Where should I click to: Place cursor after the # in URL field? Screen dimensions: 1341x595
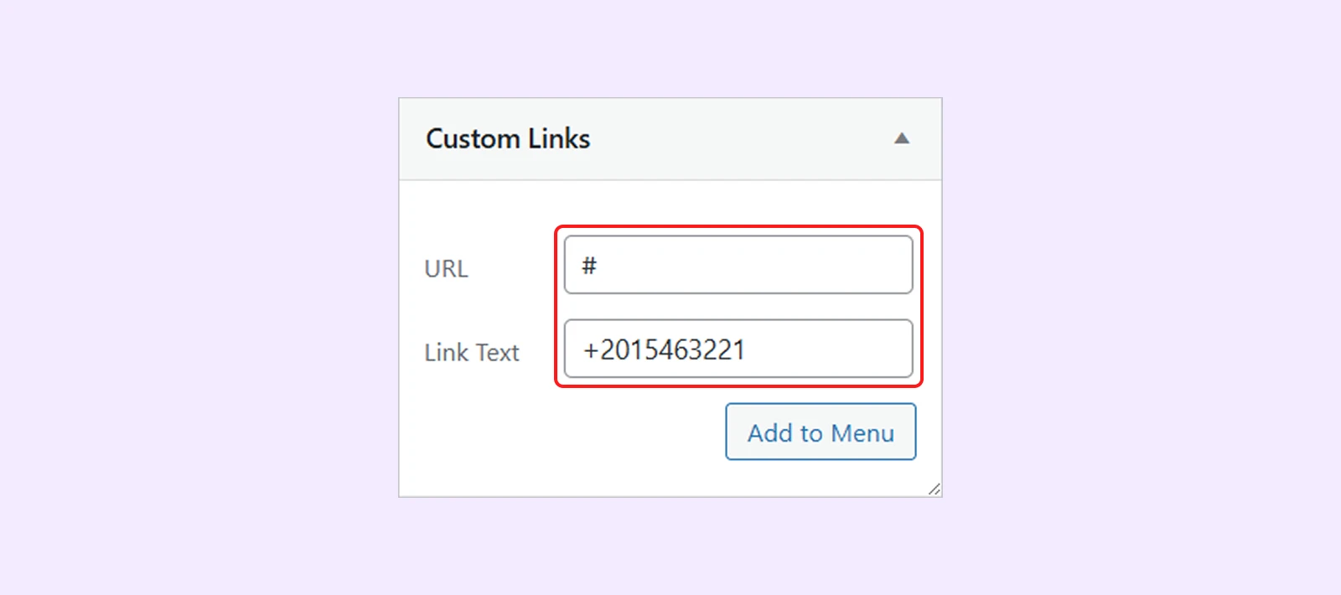598,266
